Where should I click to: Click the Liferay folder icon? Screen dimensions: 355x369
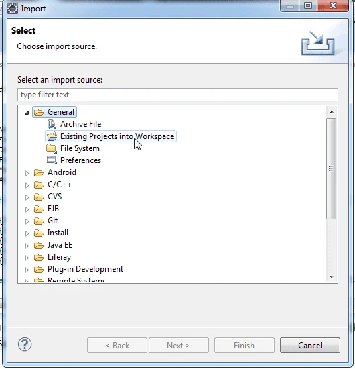click(x=39, y=257)
